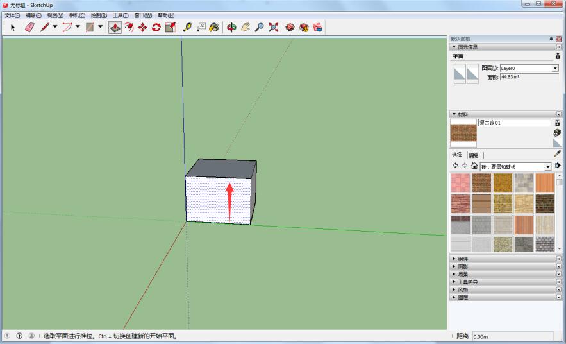Expand the 阴影 panel
The width and height of the screenshot is (566, 344).
(463, 266)
